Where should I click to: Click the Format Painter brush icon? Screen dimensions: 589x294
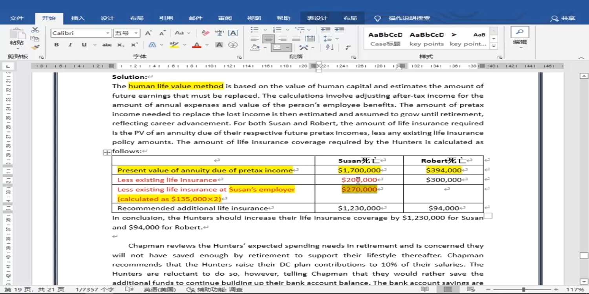coord(35,47)
